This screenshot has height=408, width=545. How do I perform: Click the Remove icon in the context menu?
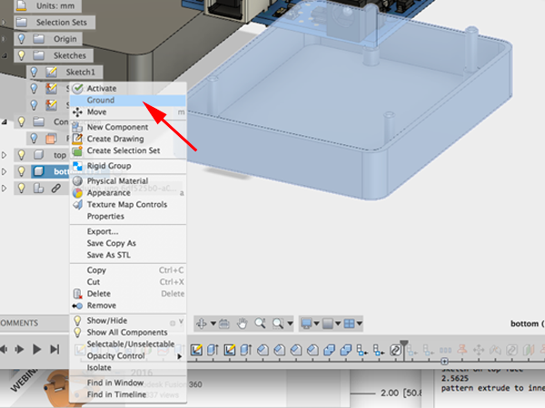77,306
